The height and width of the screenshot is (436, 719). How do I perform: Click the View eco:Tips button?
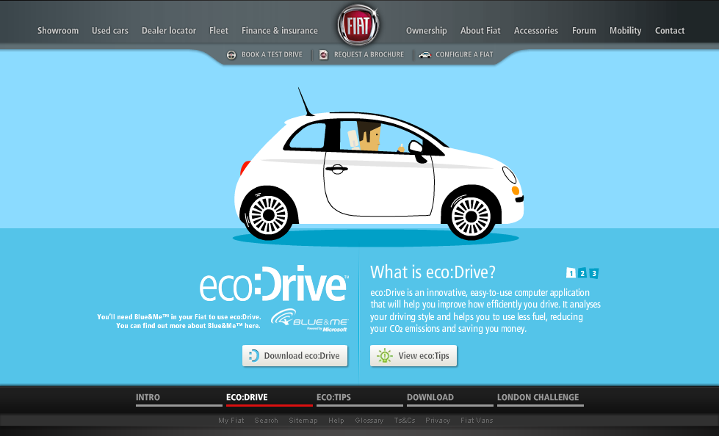pos(413,356)
